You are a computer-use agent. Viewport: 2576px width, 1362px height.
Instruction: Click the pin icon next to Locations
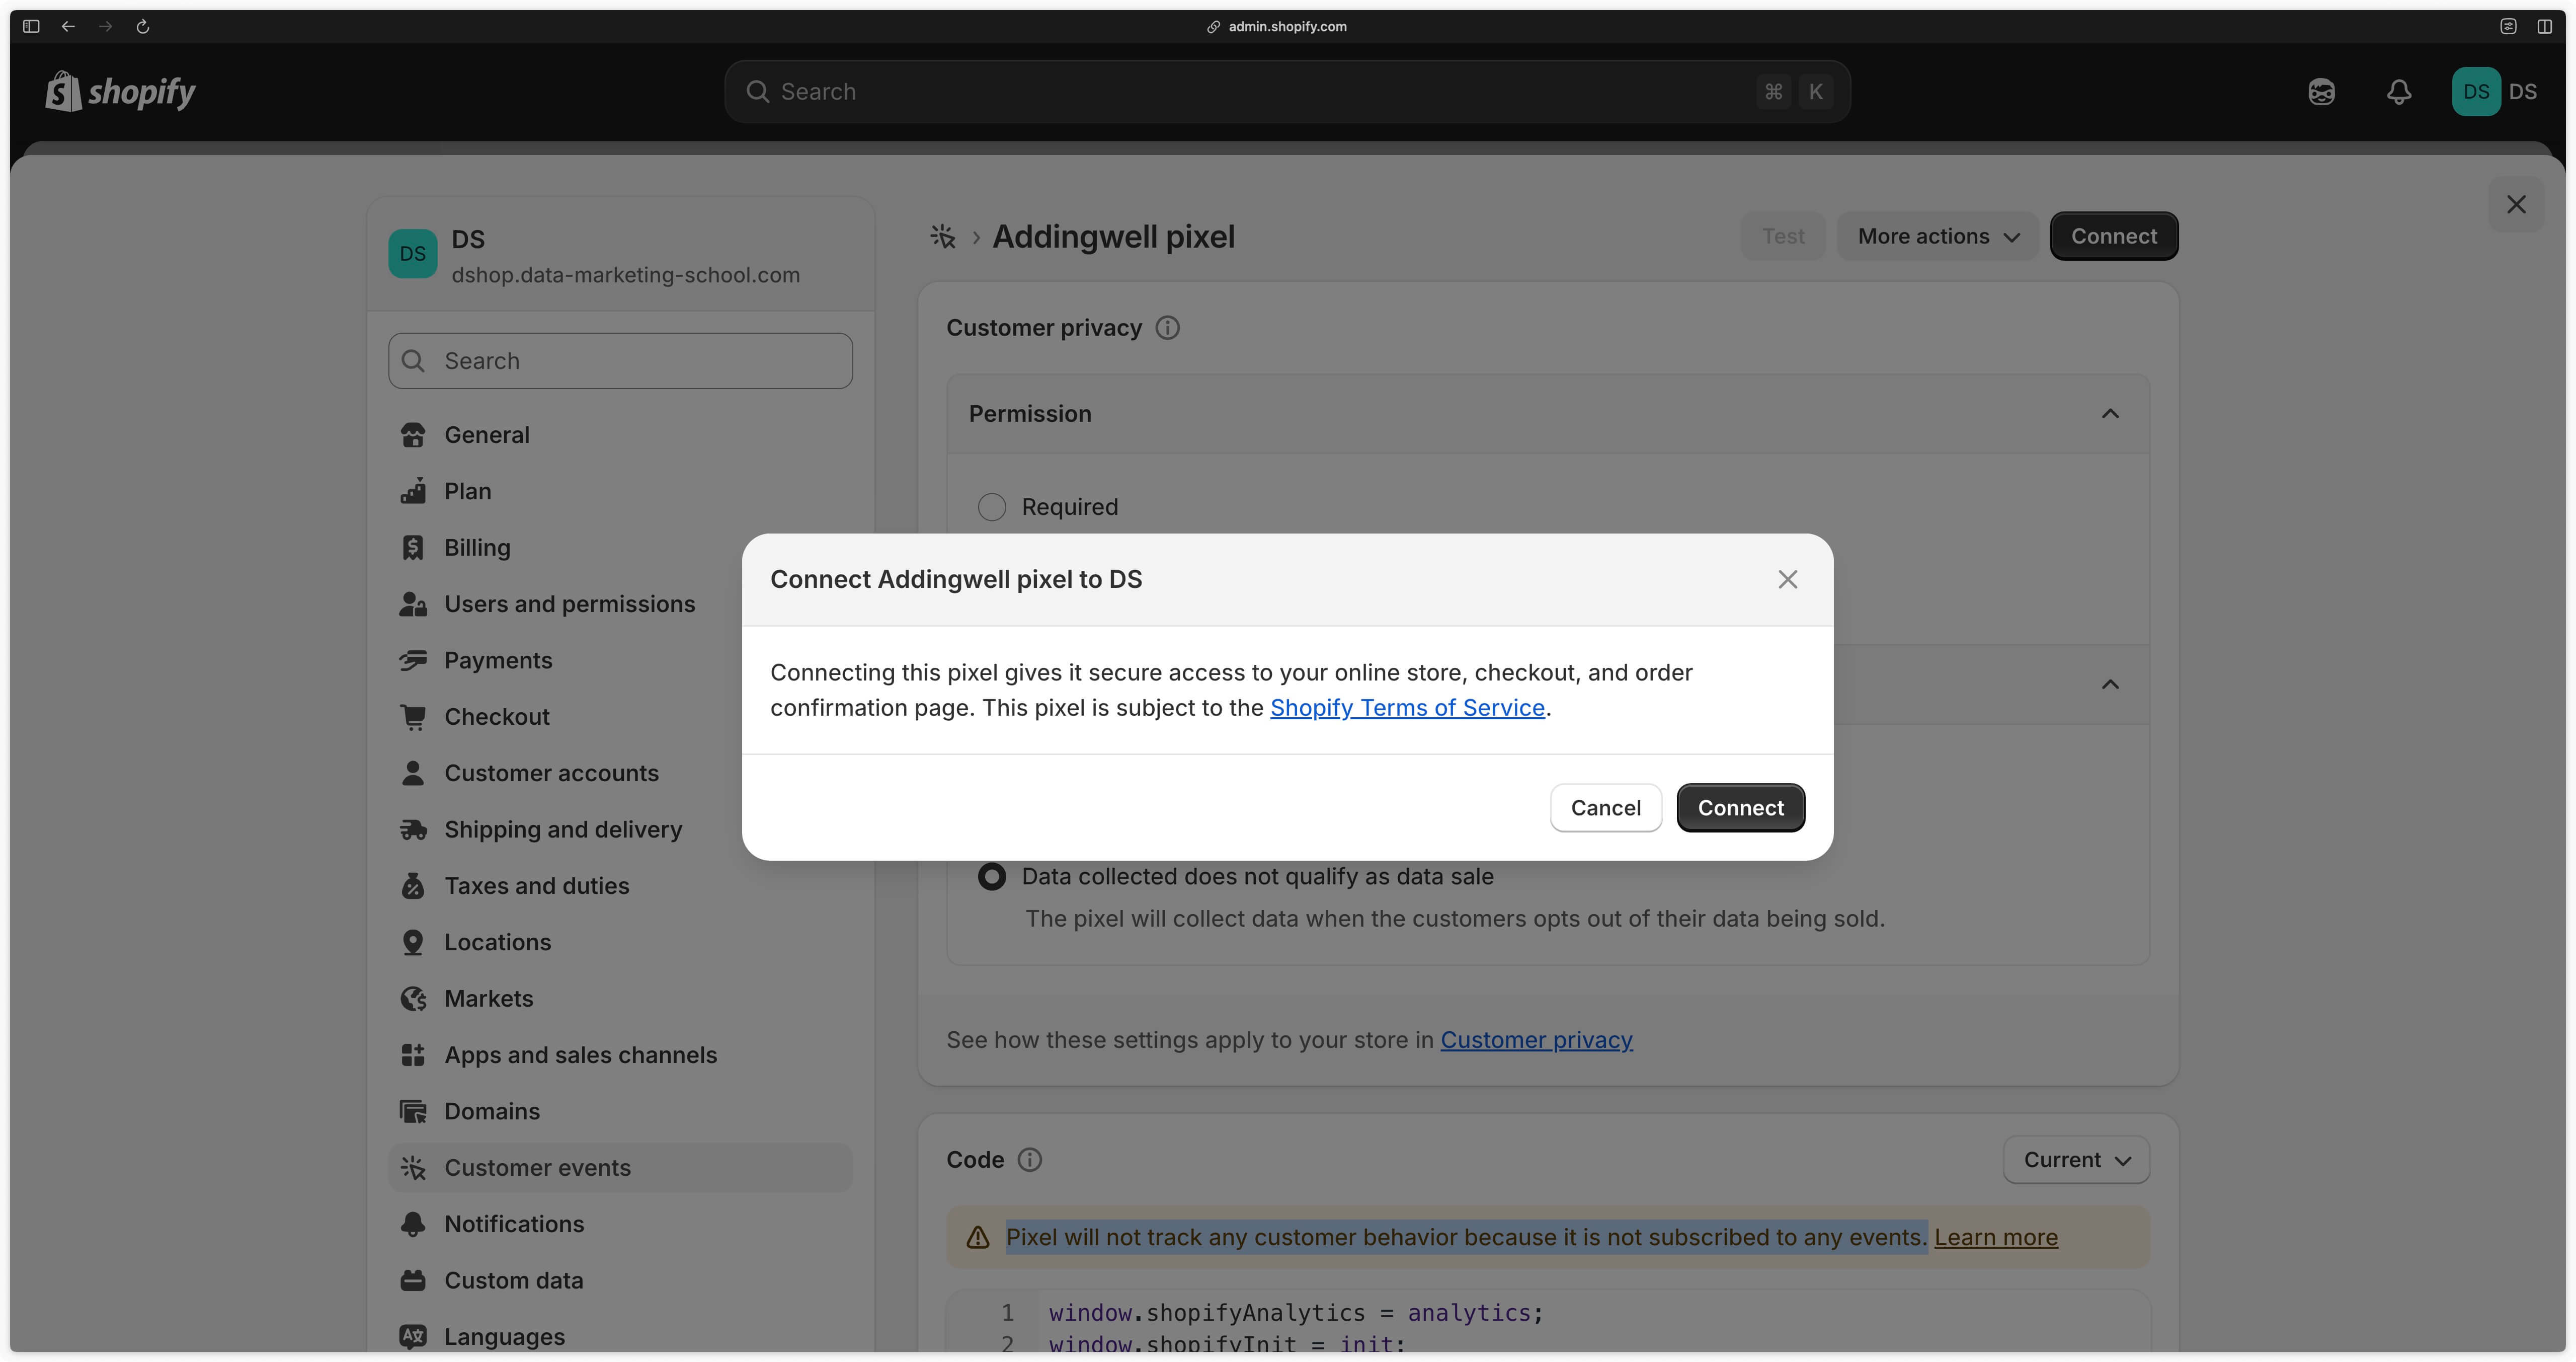pos(413,943)
